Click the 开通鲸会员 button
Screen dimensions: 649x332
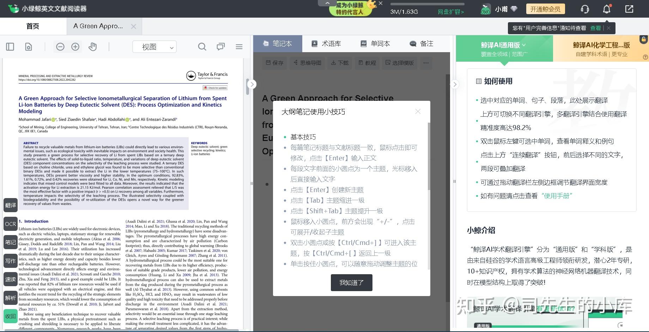click(x=545, y=9)
